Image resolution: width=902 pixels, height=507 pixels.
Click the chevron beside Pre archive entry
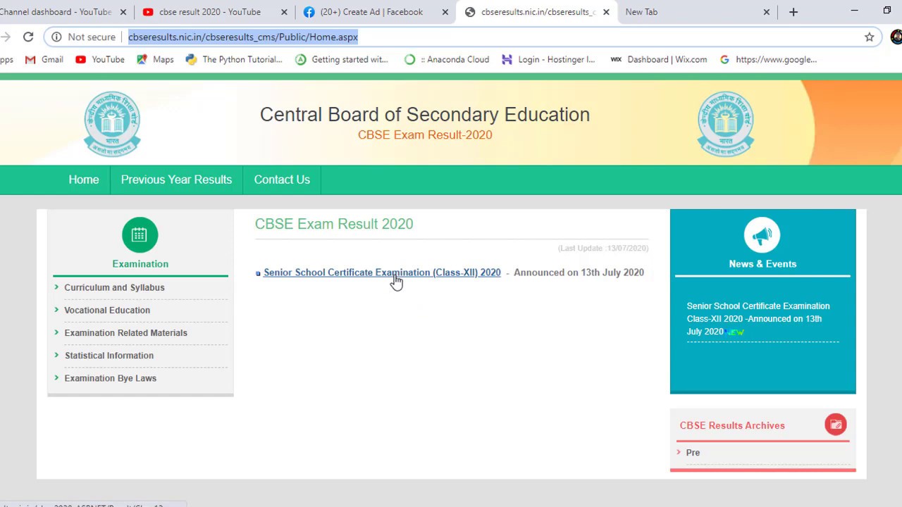pos(679,452)
